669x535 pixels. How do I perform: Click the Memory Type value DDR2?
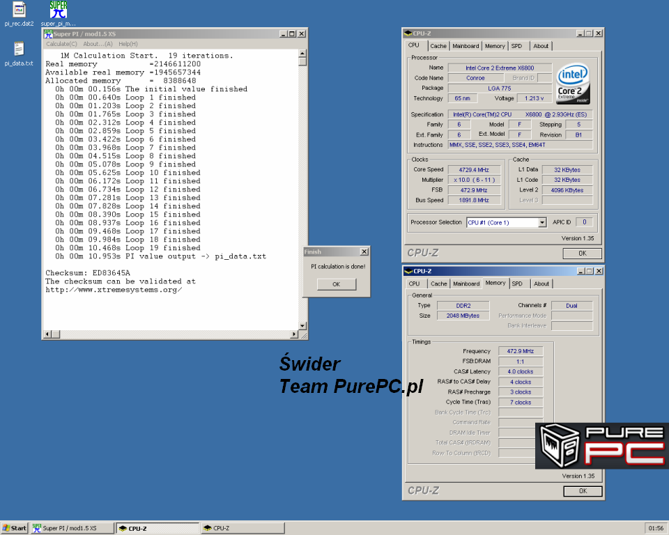pos(463,306)
